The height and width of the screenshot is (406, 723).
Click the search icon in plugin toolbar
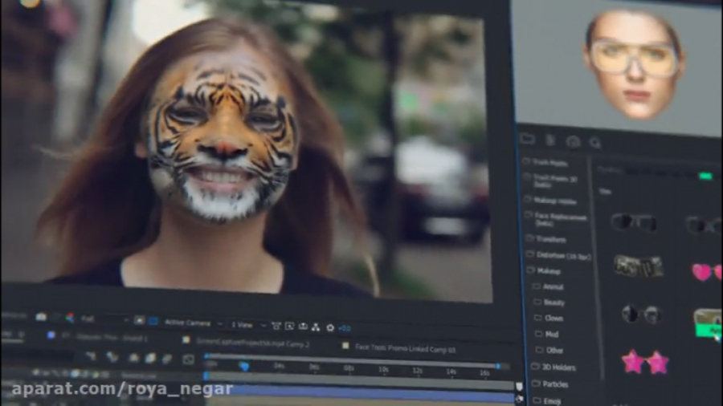[595, 142]
